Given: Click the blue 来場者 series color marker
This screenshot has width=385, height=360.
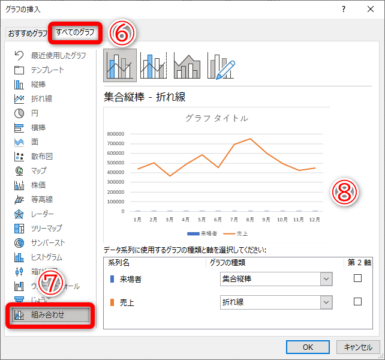Looking at the screenshot, I should click(112, 279).
